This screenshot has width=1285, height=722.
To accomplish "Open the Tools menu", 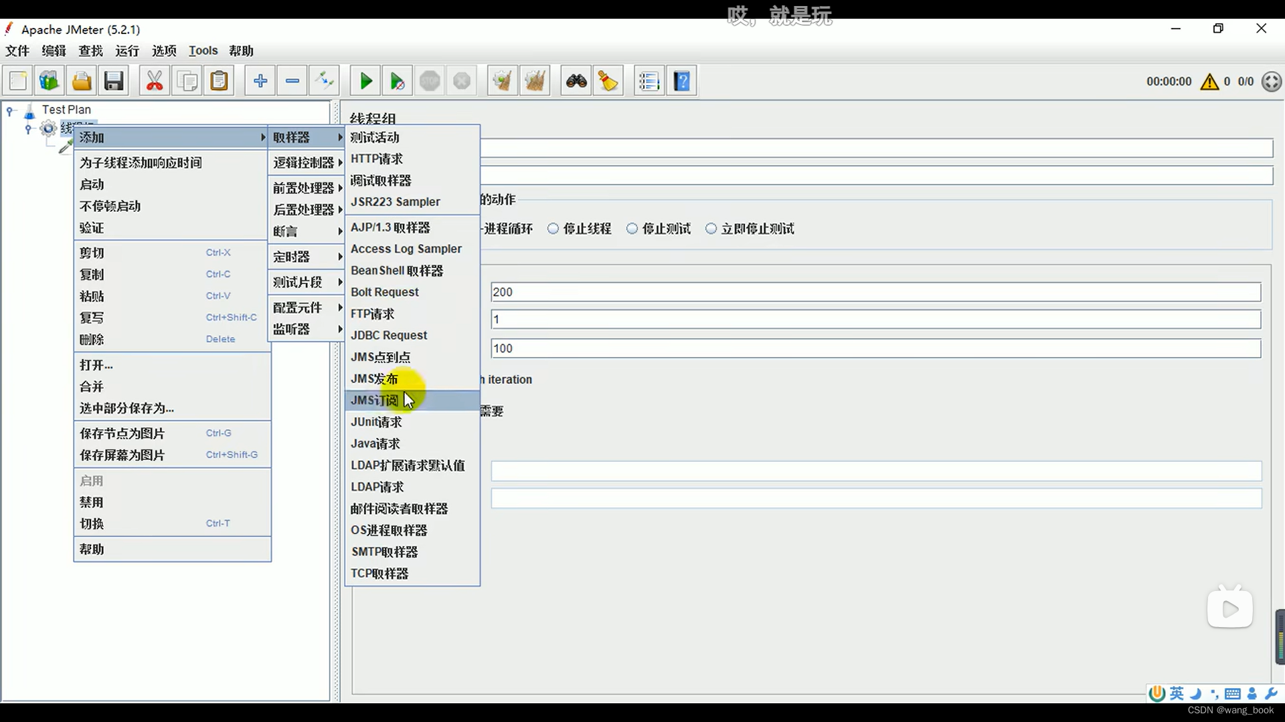I will click(203, 51).
